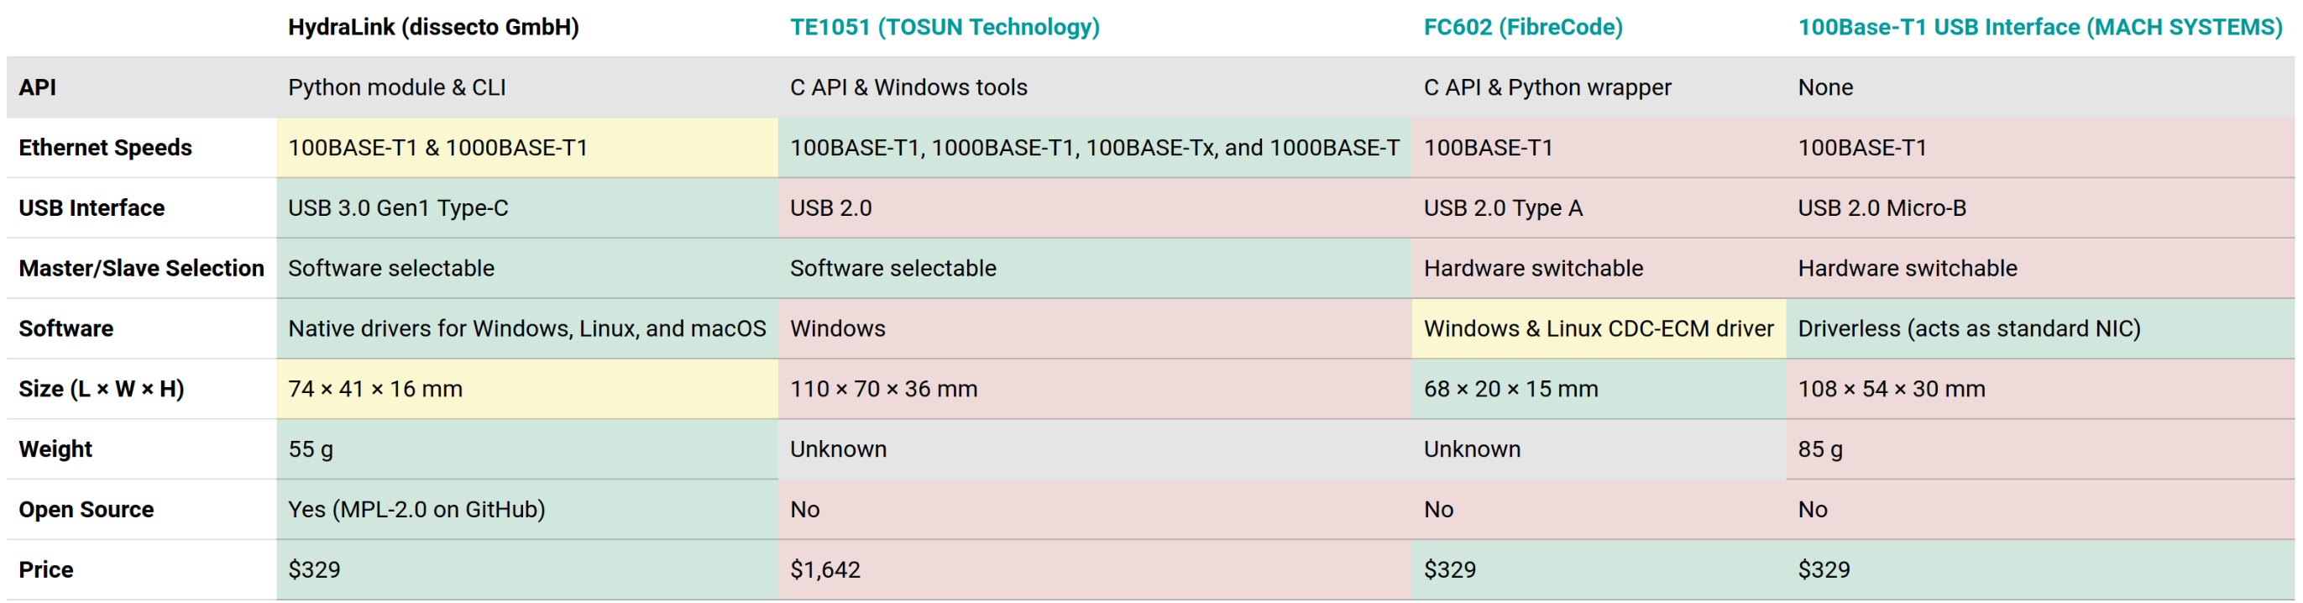Open the 100Base-T1 USB Interface (MACH SYSTEMS) link
This screenshot has width=2303, height=603.
click(2040, 27)
